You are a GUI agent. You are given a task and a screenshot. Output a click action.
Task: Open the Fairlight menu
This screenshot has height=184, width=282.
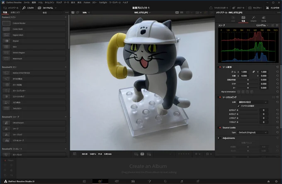tap(103, 2)
